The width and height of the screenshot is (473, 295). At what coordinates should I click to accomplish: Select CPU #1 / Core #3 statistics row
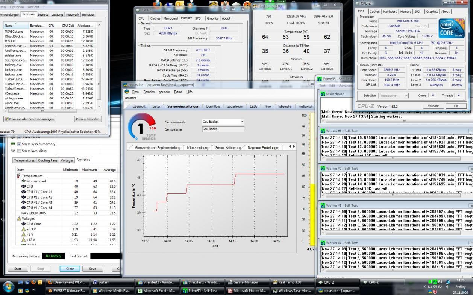[x=67, y=202]
